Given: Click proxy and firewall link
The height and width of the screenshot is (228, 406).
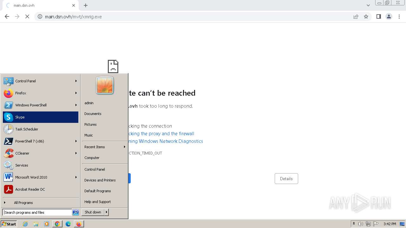Looking at the screenshot, I should (x=161, y=134).
